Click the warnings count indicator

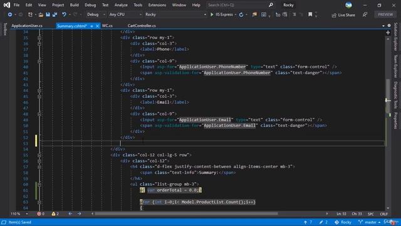55,213
